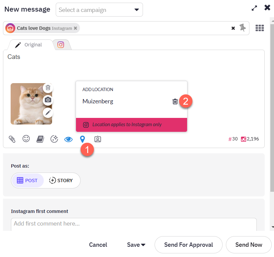Open the Save dropdown

pyautogui.click(x=136, y=245)
